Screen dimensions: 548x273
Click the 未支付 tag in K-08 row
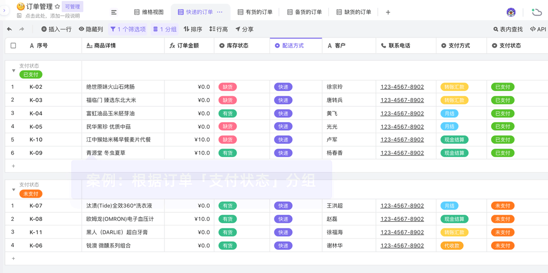coord(502,219)
